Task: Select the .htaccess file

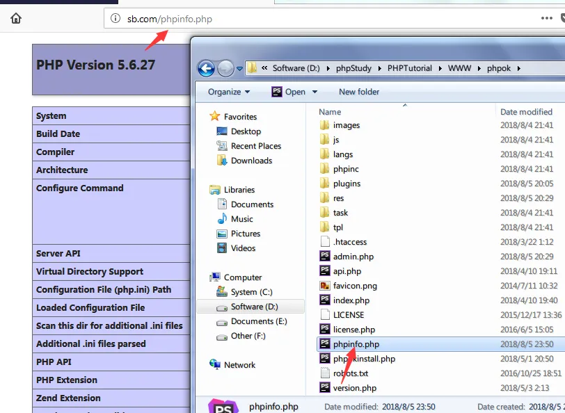Action: 350,242
